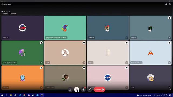173x97 pixels.
Task: Click the LIVE AMA channel title
Action: [x=8, y=4]
